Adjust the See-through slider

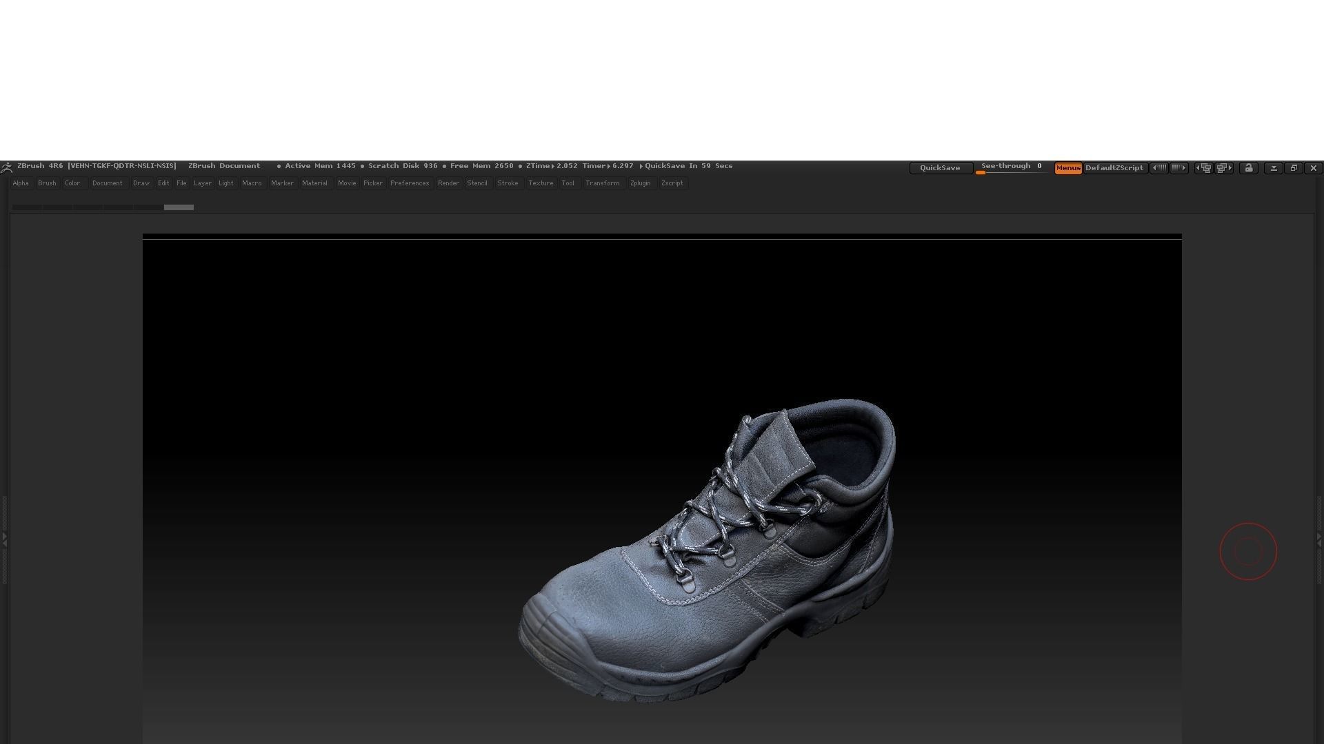pos(1012,168)
